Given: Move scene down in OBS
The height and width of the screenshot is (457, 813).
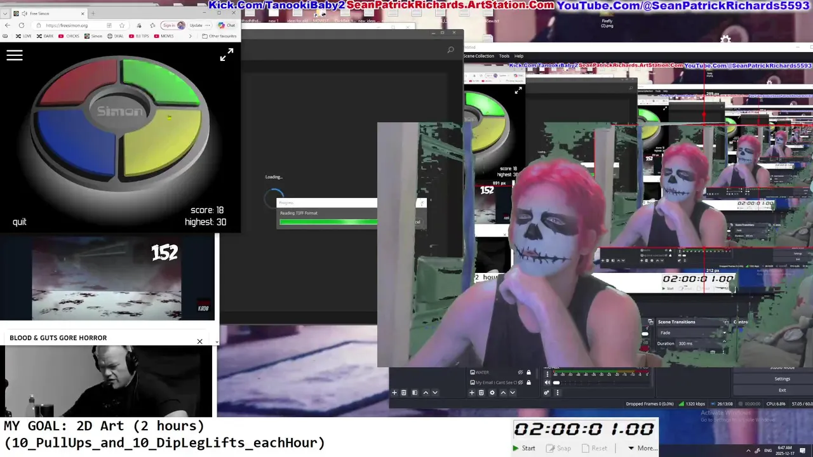Looking at the screenshot, I should coord(435,392).
